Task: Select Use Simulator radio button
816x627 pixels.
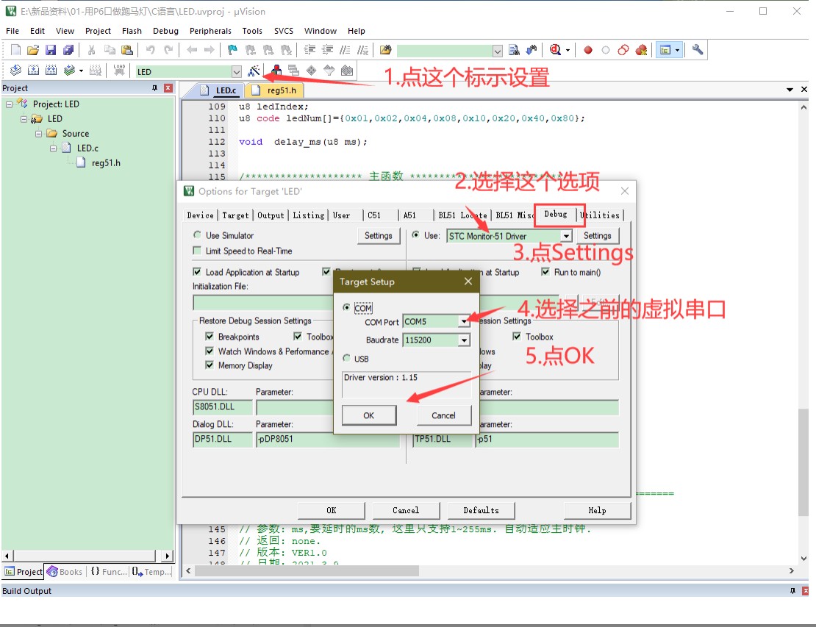Action: point(197,235)
